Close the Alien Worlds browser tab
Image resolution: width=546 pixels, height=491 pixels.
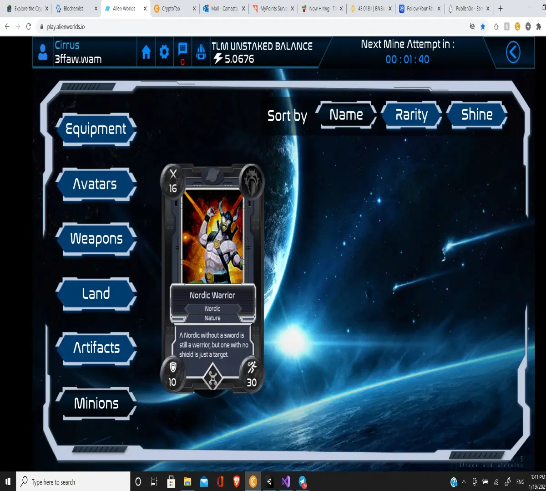[145, 9]
